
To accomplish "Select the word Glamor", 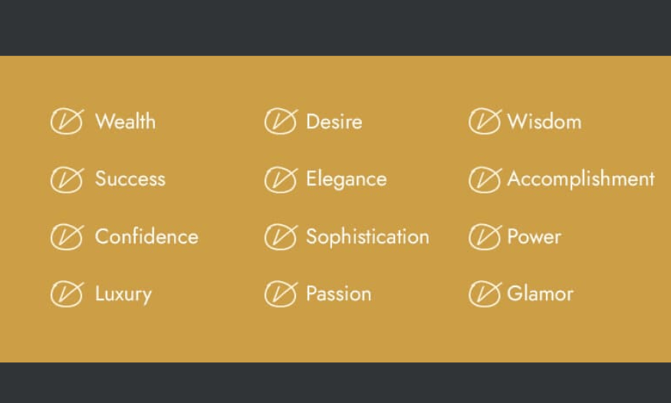I will tap(540, 294).
